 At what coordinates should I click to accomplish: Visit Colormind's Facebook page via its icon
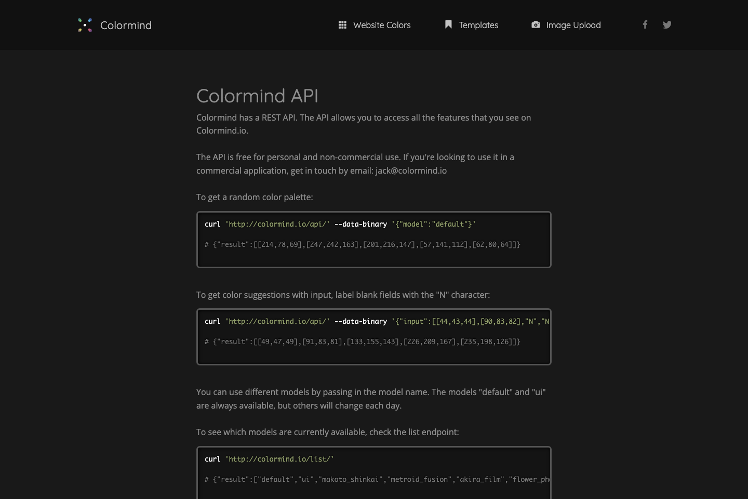coord(645,24)
